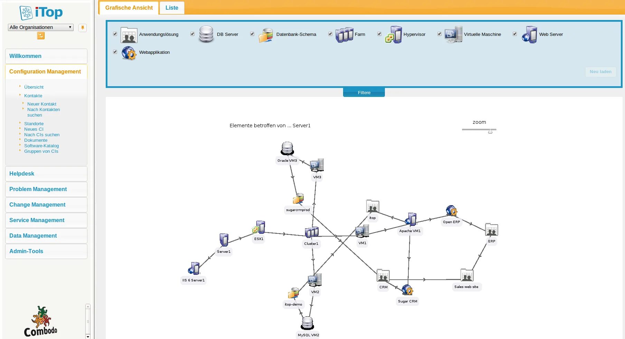Expand the Willkommen menu section
This screenshot has height=339, width=625.
[x=46, y=56]
